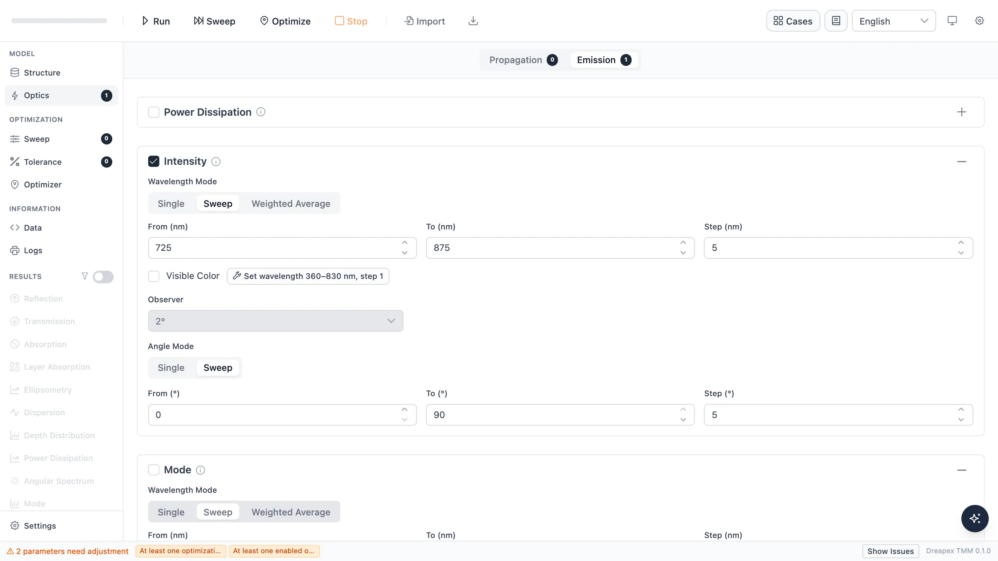Open Optimizer in the sidebar
The image size is (998, 561).
point(61,185)
